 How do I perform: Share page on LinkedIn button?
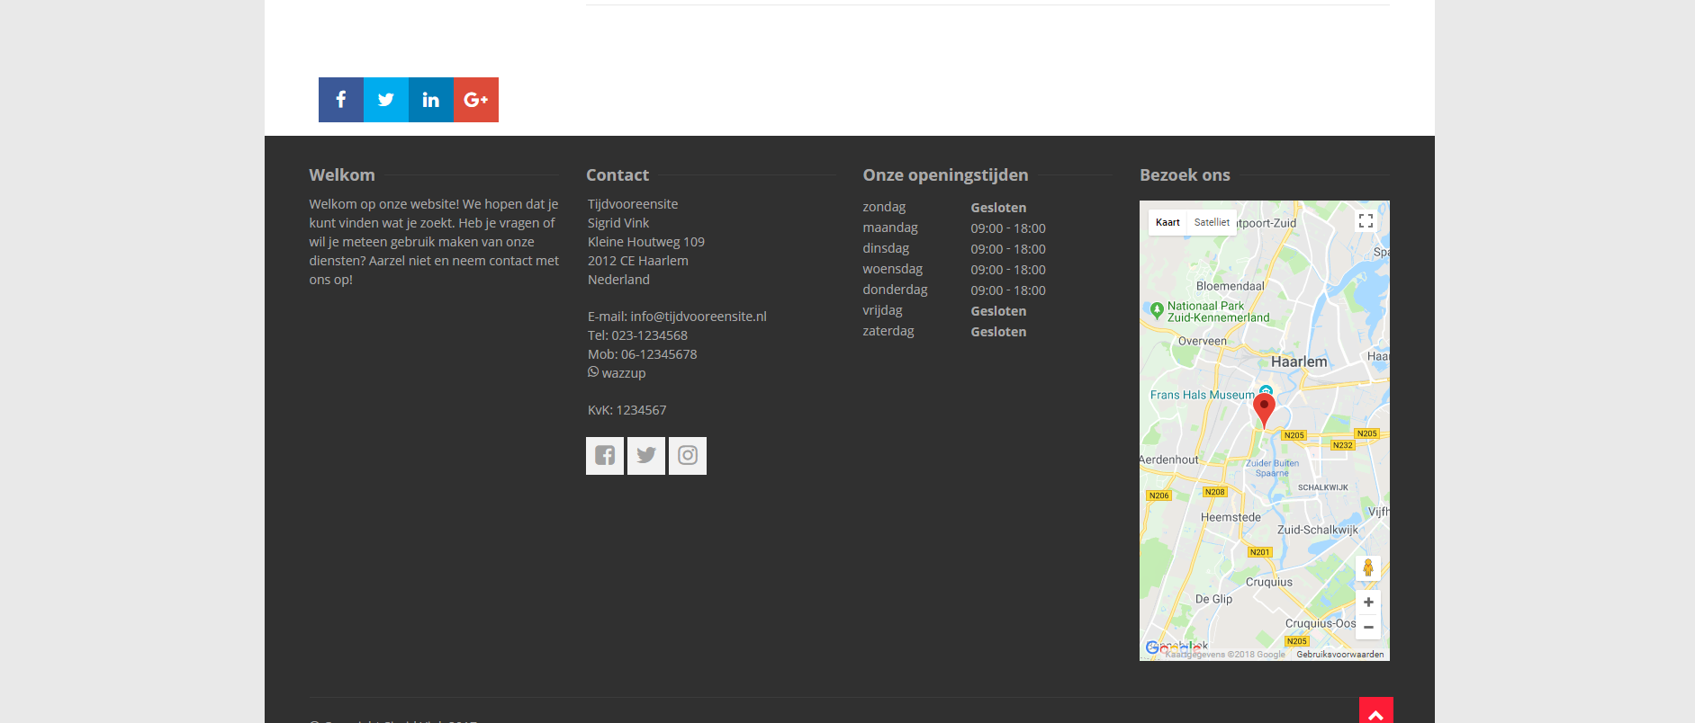click(x=431, y=100)
